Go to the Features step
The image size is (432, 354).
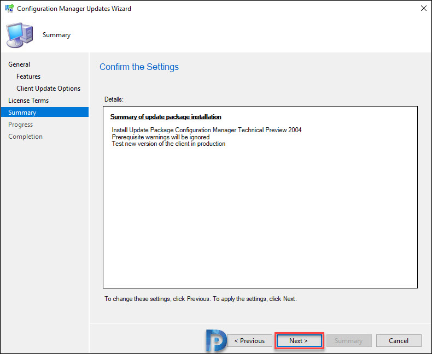(28, 76)
